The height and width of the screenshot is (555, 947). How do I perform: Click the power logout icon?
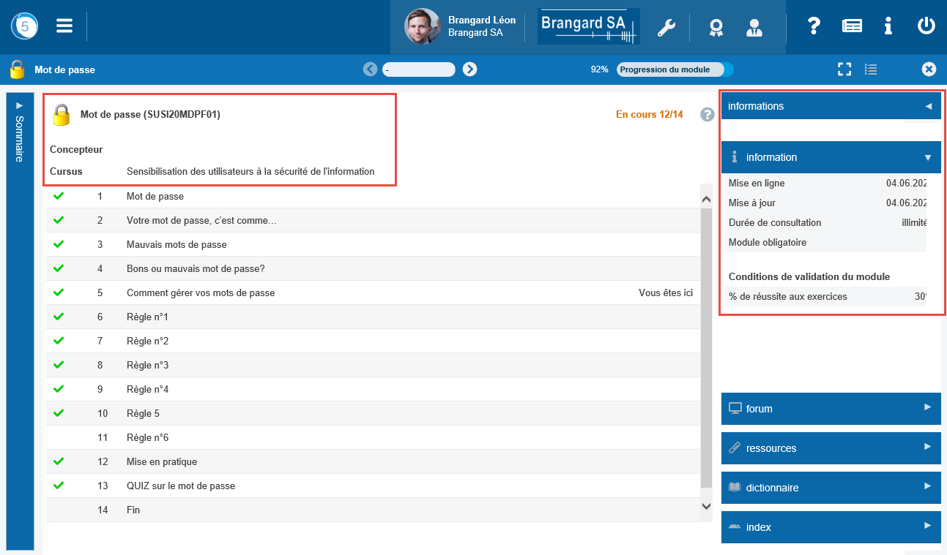tap(926, 26)
